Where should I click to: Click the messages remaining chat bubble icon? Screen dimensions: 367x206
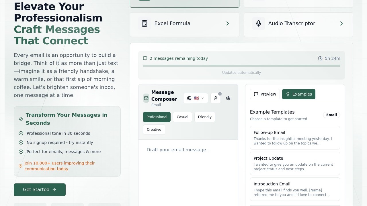point(145,58)
